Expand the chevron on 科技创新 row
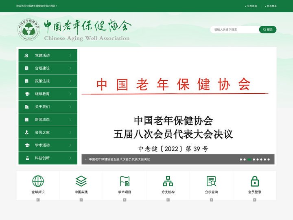 (x=70, y=158)
